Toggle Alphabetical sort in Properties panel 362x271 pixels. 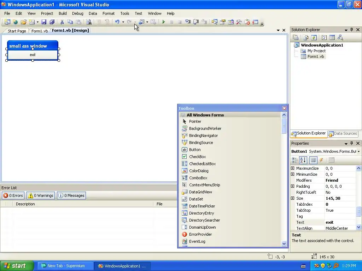[303, 160]
